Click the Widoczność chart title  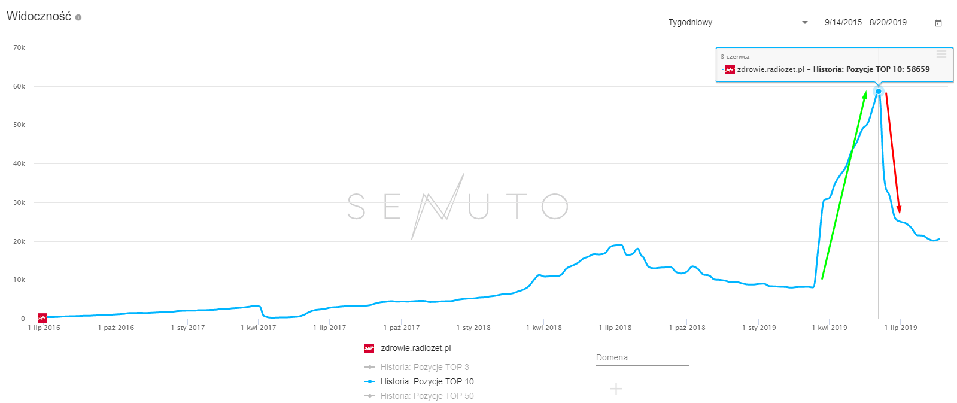point(39,17)
